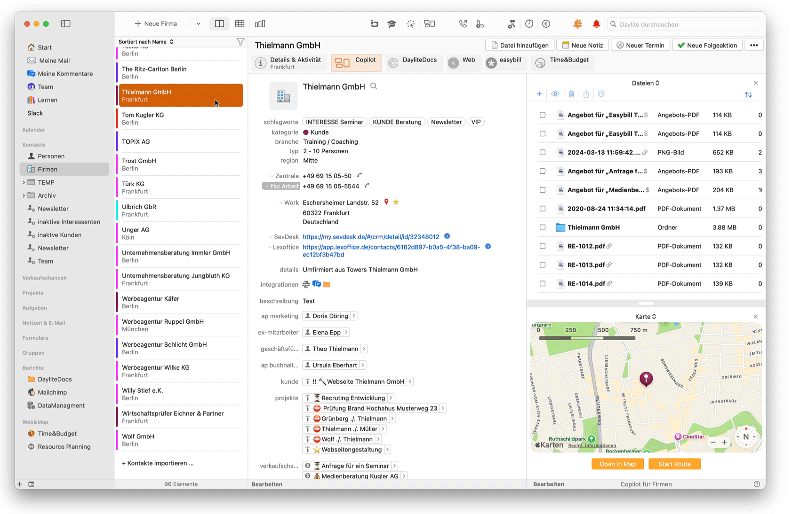Check the RE-1014.pdf checkbox

[x=543, y=284]
